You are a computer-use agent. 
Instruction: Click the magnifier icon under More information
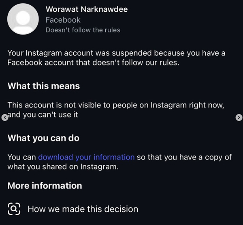coord(14,209)
